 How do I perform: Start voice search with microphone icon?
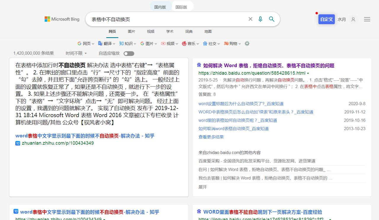click(261, 19)
